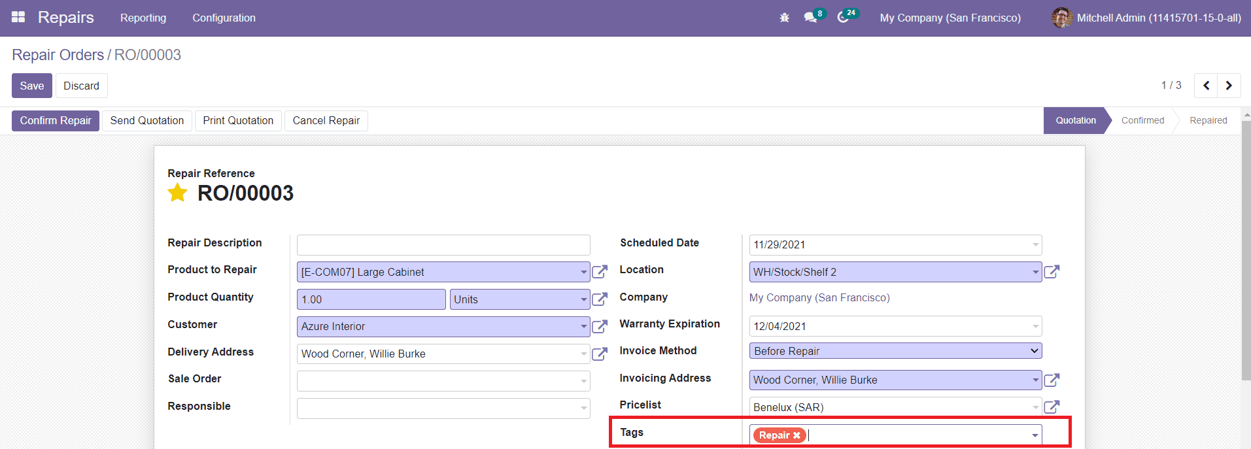Open external link for unit of measure

600,299
